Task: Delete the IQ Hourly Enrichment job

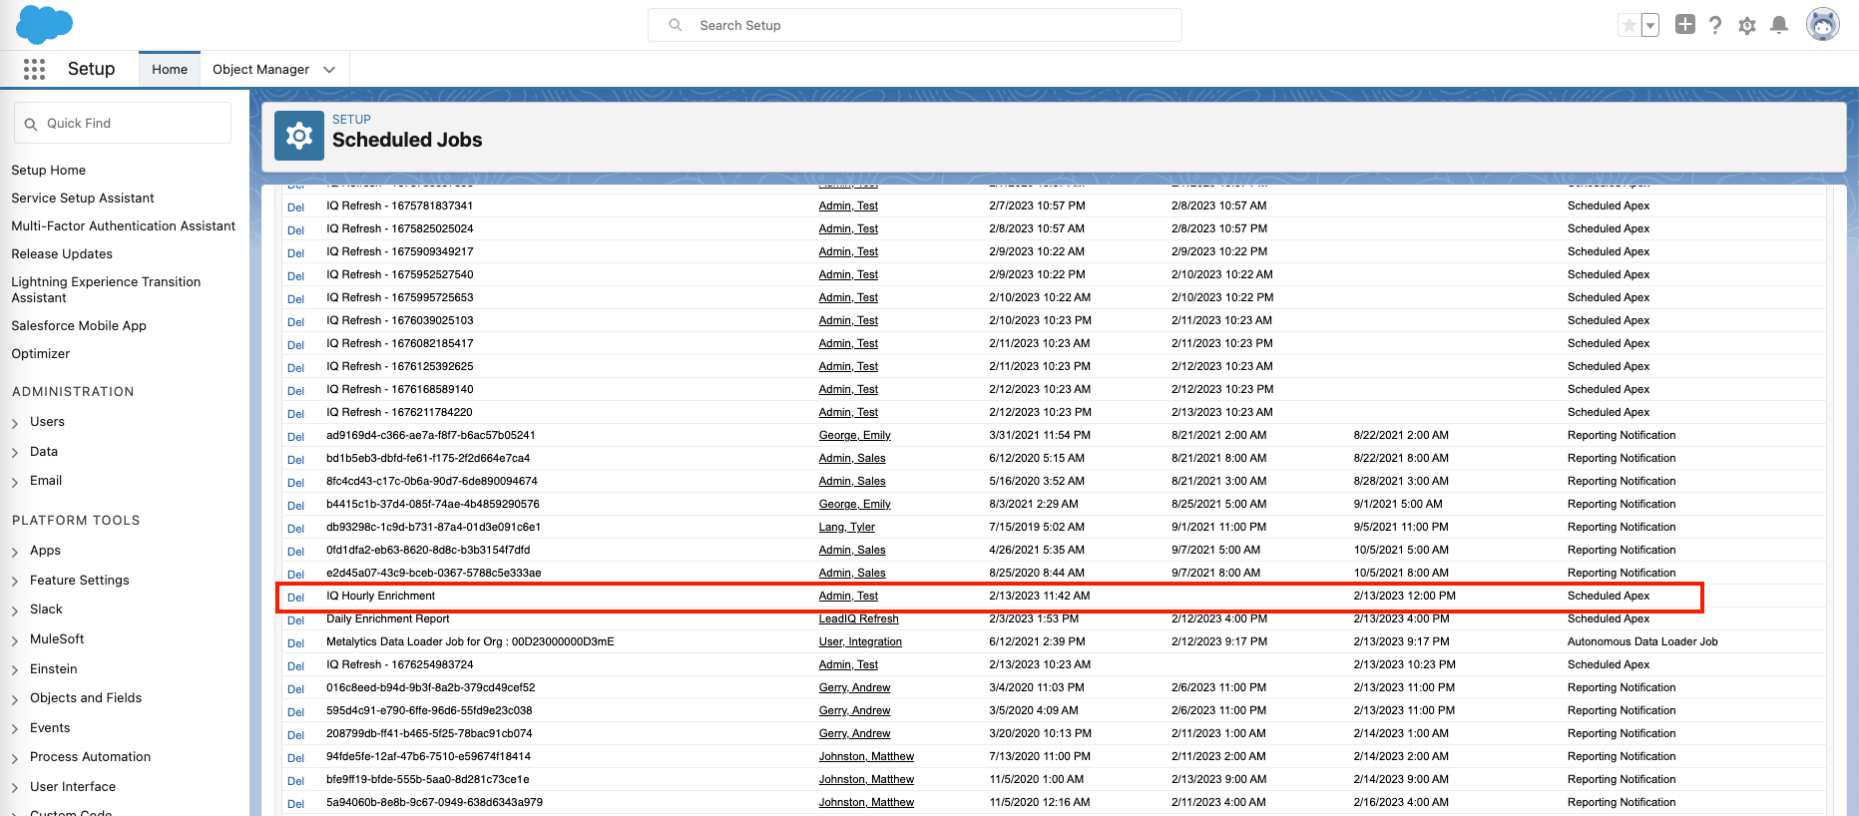Action: (x=295, y=598)
